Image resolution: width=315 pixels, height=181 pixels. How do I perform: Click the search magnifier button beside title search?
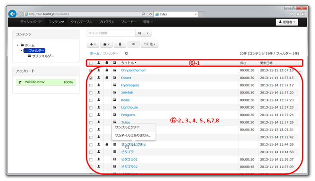point(140,33)
